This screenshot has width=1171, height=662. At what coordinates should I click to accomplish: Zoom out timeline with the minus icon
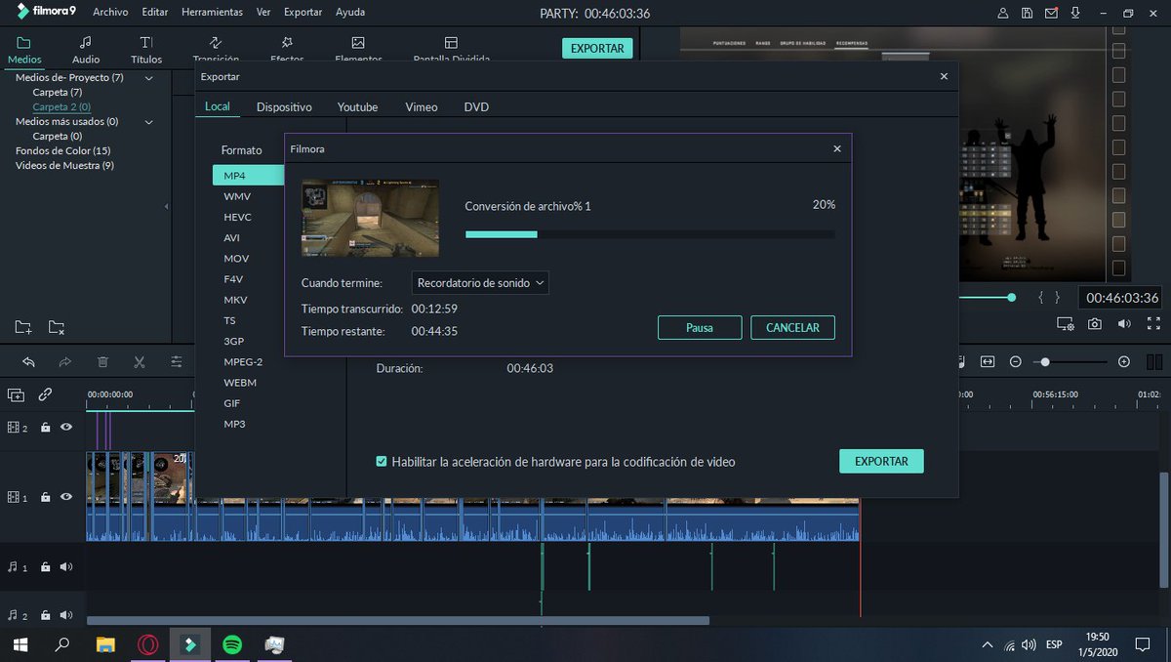[1015, 361]
